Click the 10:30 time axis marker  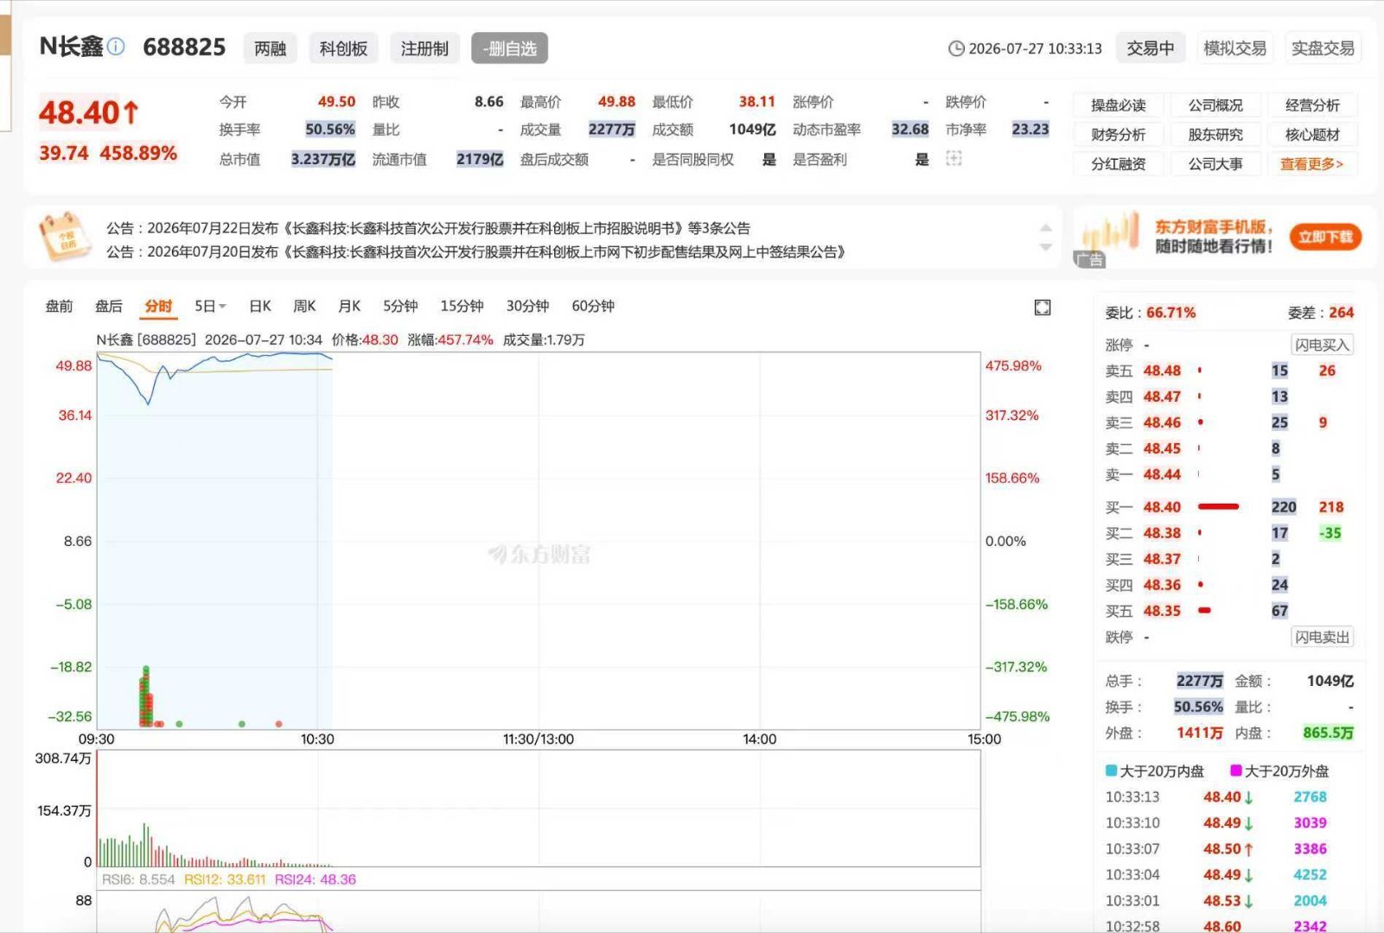click(x=317, y=739)
